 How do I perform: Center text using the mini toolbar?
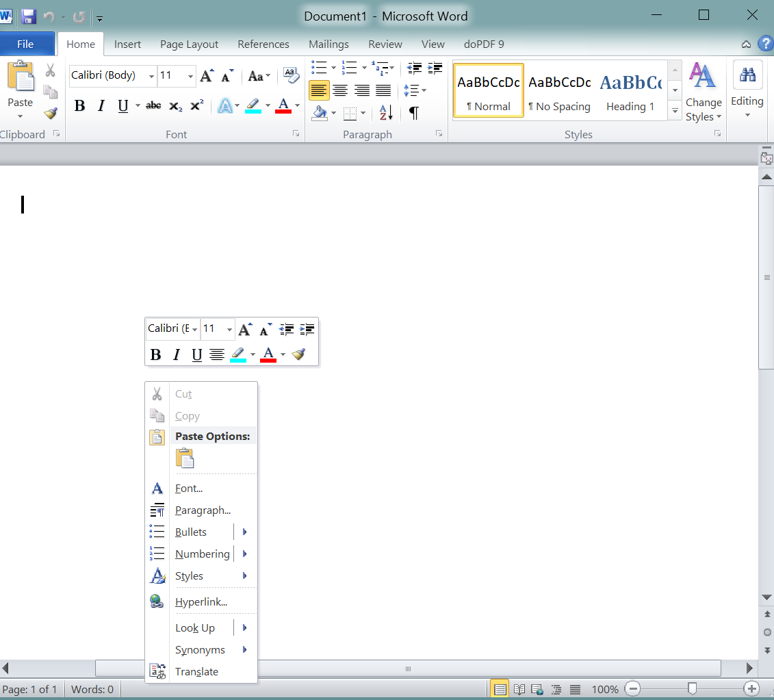click(216, 354)
